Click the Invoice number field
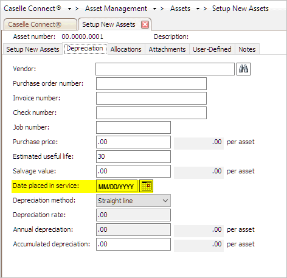This screenshot has height=278, width=287. point(151,98)
